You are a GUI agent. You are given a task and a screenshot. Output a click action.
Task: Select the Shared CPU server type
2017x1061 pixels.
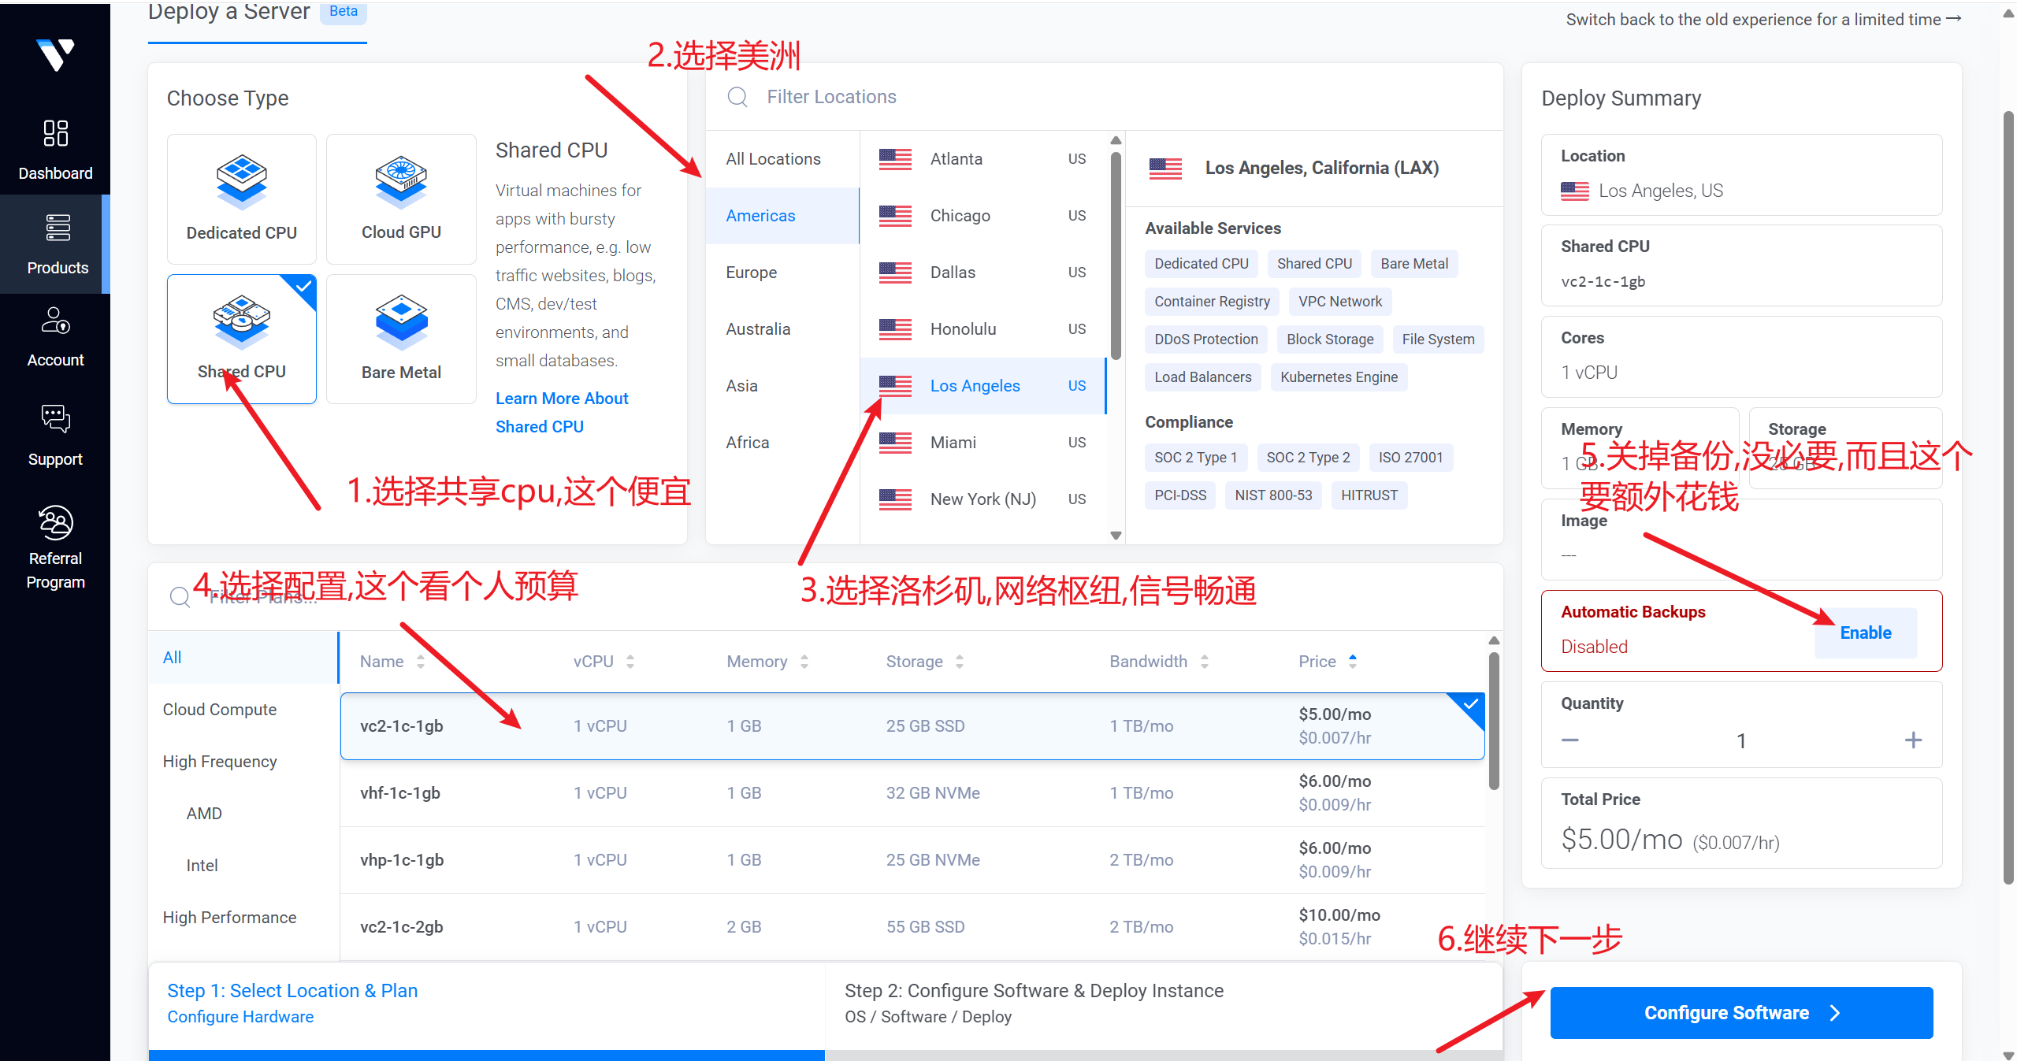point(242,339)
